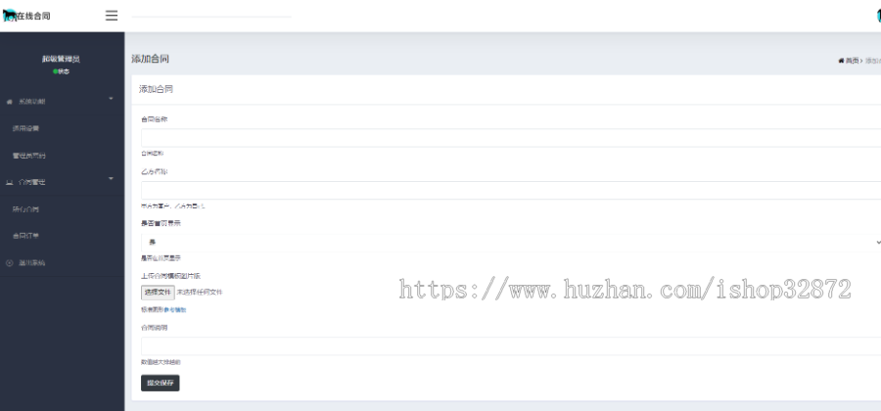Click the 选择文件 file upload button
Image resolution: width=881 pixels, height=411 pixels.
click(158, 293)
